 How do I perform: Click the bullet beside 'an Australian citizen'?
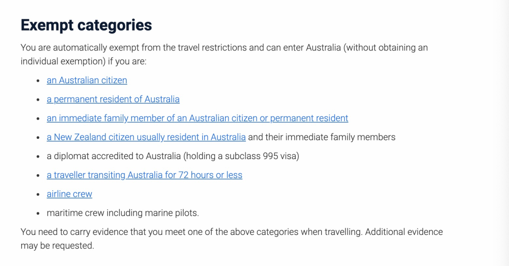tap(38, 81)
